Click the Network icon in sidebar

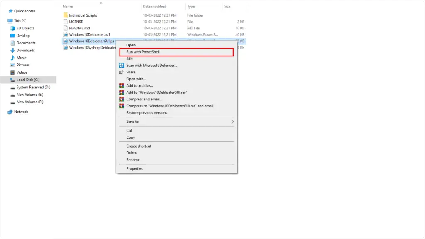click(10, 112)
